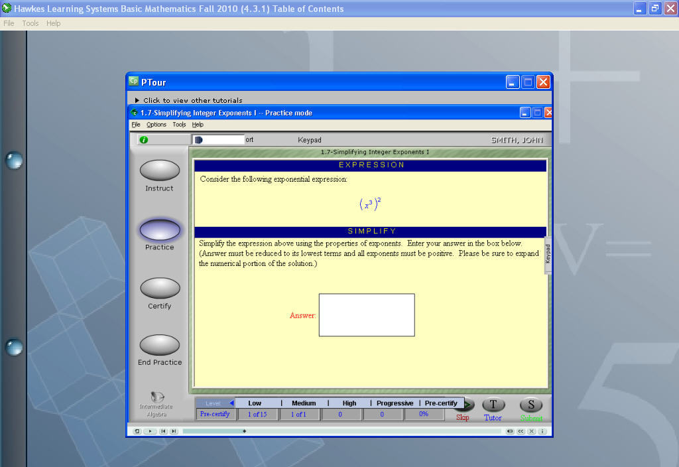
Task: Click the End Practice oval button
Action: point(160,345)
